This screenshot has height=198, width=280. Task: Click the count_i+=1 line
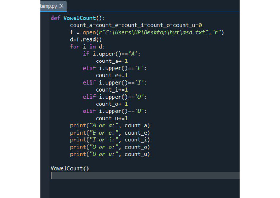(112, 90)
